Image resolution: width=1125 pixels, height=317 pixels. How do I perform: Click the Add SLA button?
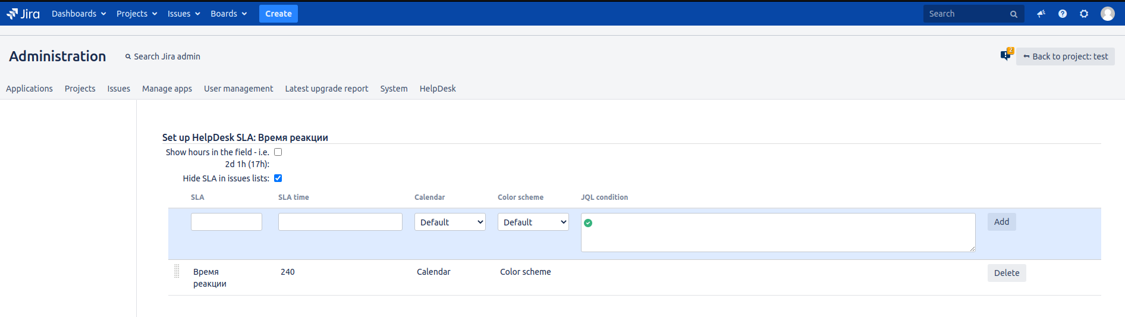point(1001,222)
